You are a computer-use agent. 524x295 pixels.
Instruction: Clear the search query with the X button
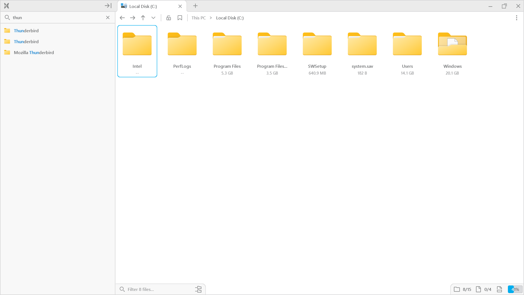tap(108, 17)
